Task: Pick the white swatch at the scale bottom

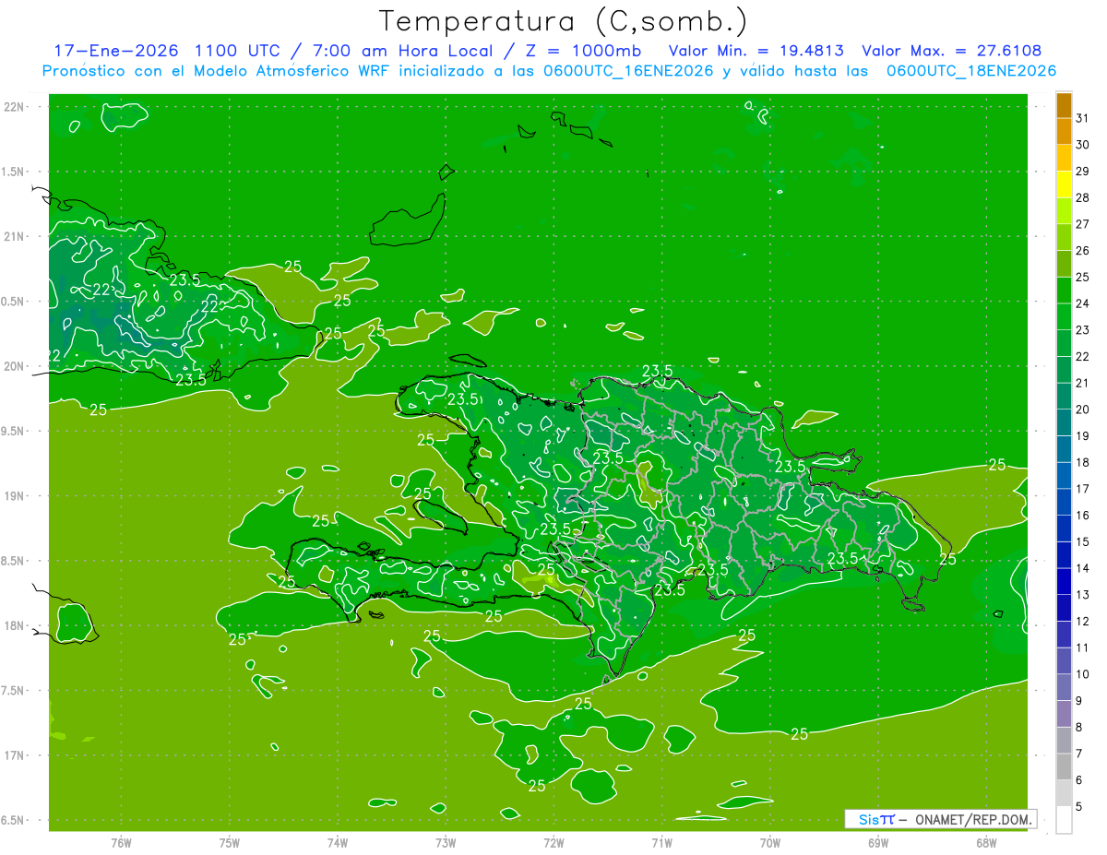Action: pos(1064,820)
